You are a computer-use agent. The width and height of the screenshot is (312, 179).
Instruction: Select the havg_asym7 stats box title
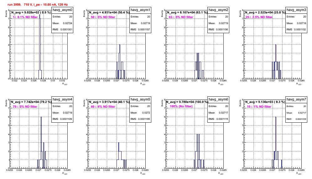tap(296, 100)
